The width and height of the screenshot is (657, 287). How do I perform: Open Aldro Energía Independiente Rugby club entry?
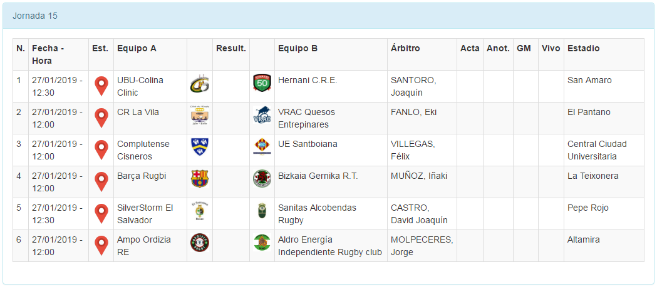pyautogui.click(x=329, y=245)
